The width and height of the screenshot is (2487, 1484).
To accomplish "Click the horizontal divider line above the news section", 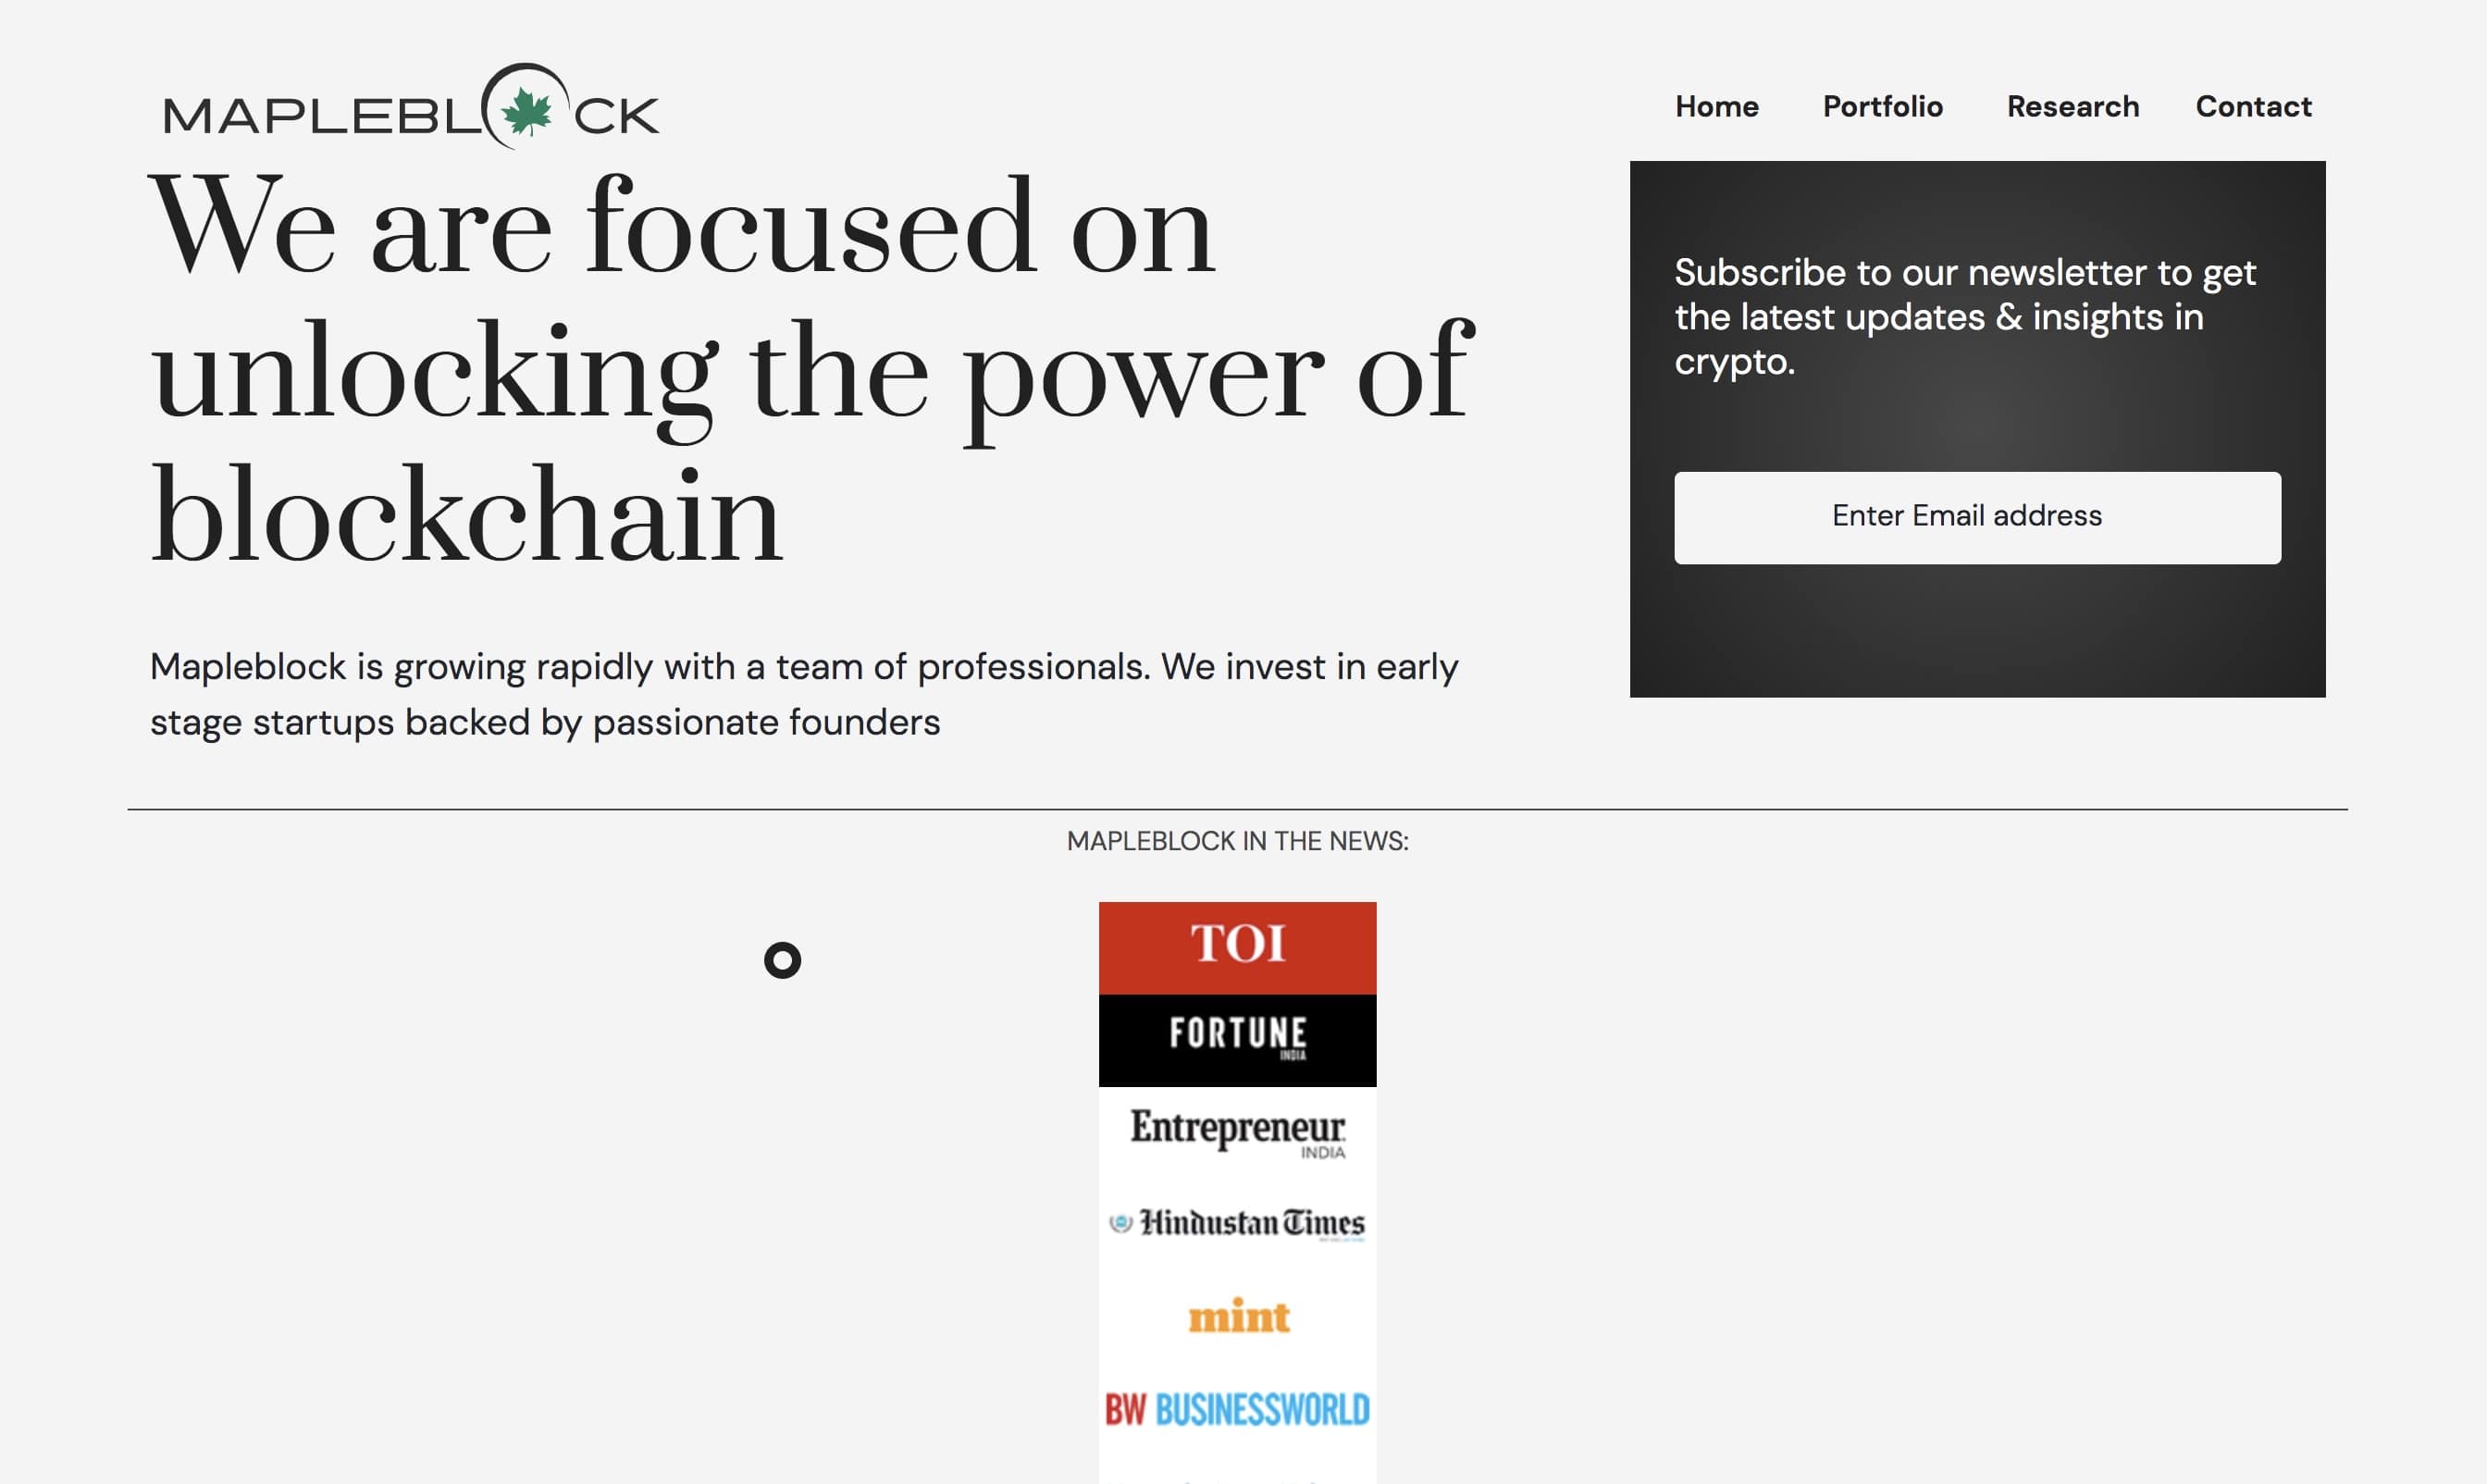I will pos(1237,809).
